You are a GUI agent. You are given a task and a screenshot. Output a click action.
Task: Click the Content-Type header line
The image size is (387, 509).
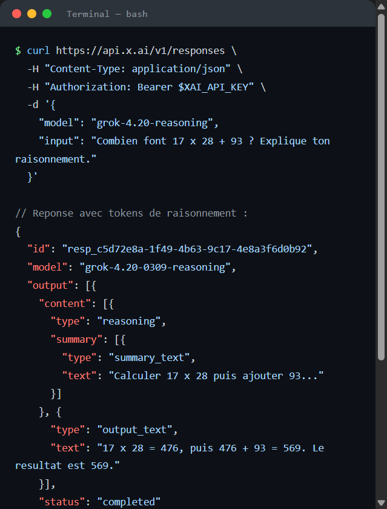pos(135,69)
